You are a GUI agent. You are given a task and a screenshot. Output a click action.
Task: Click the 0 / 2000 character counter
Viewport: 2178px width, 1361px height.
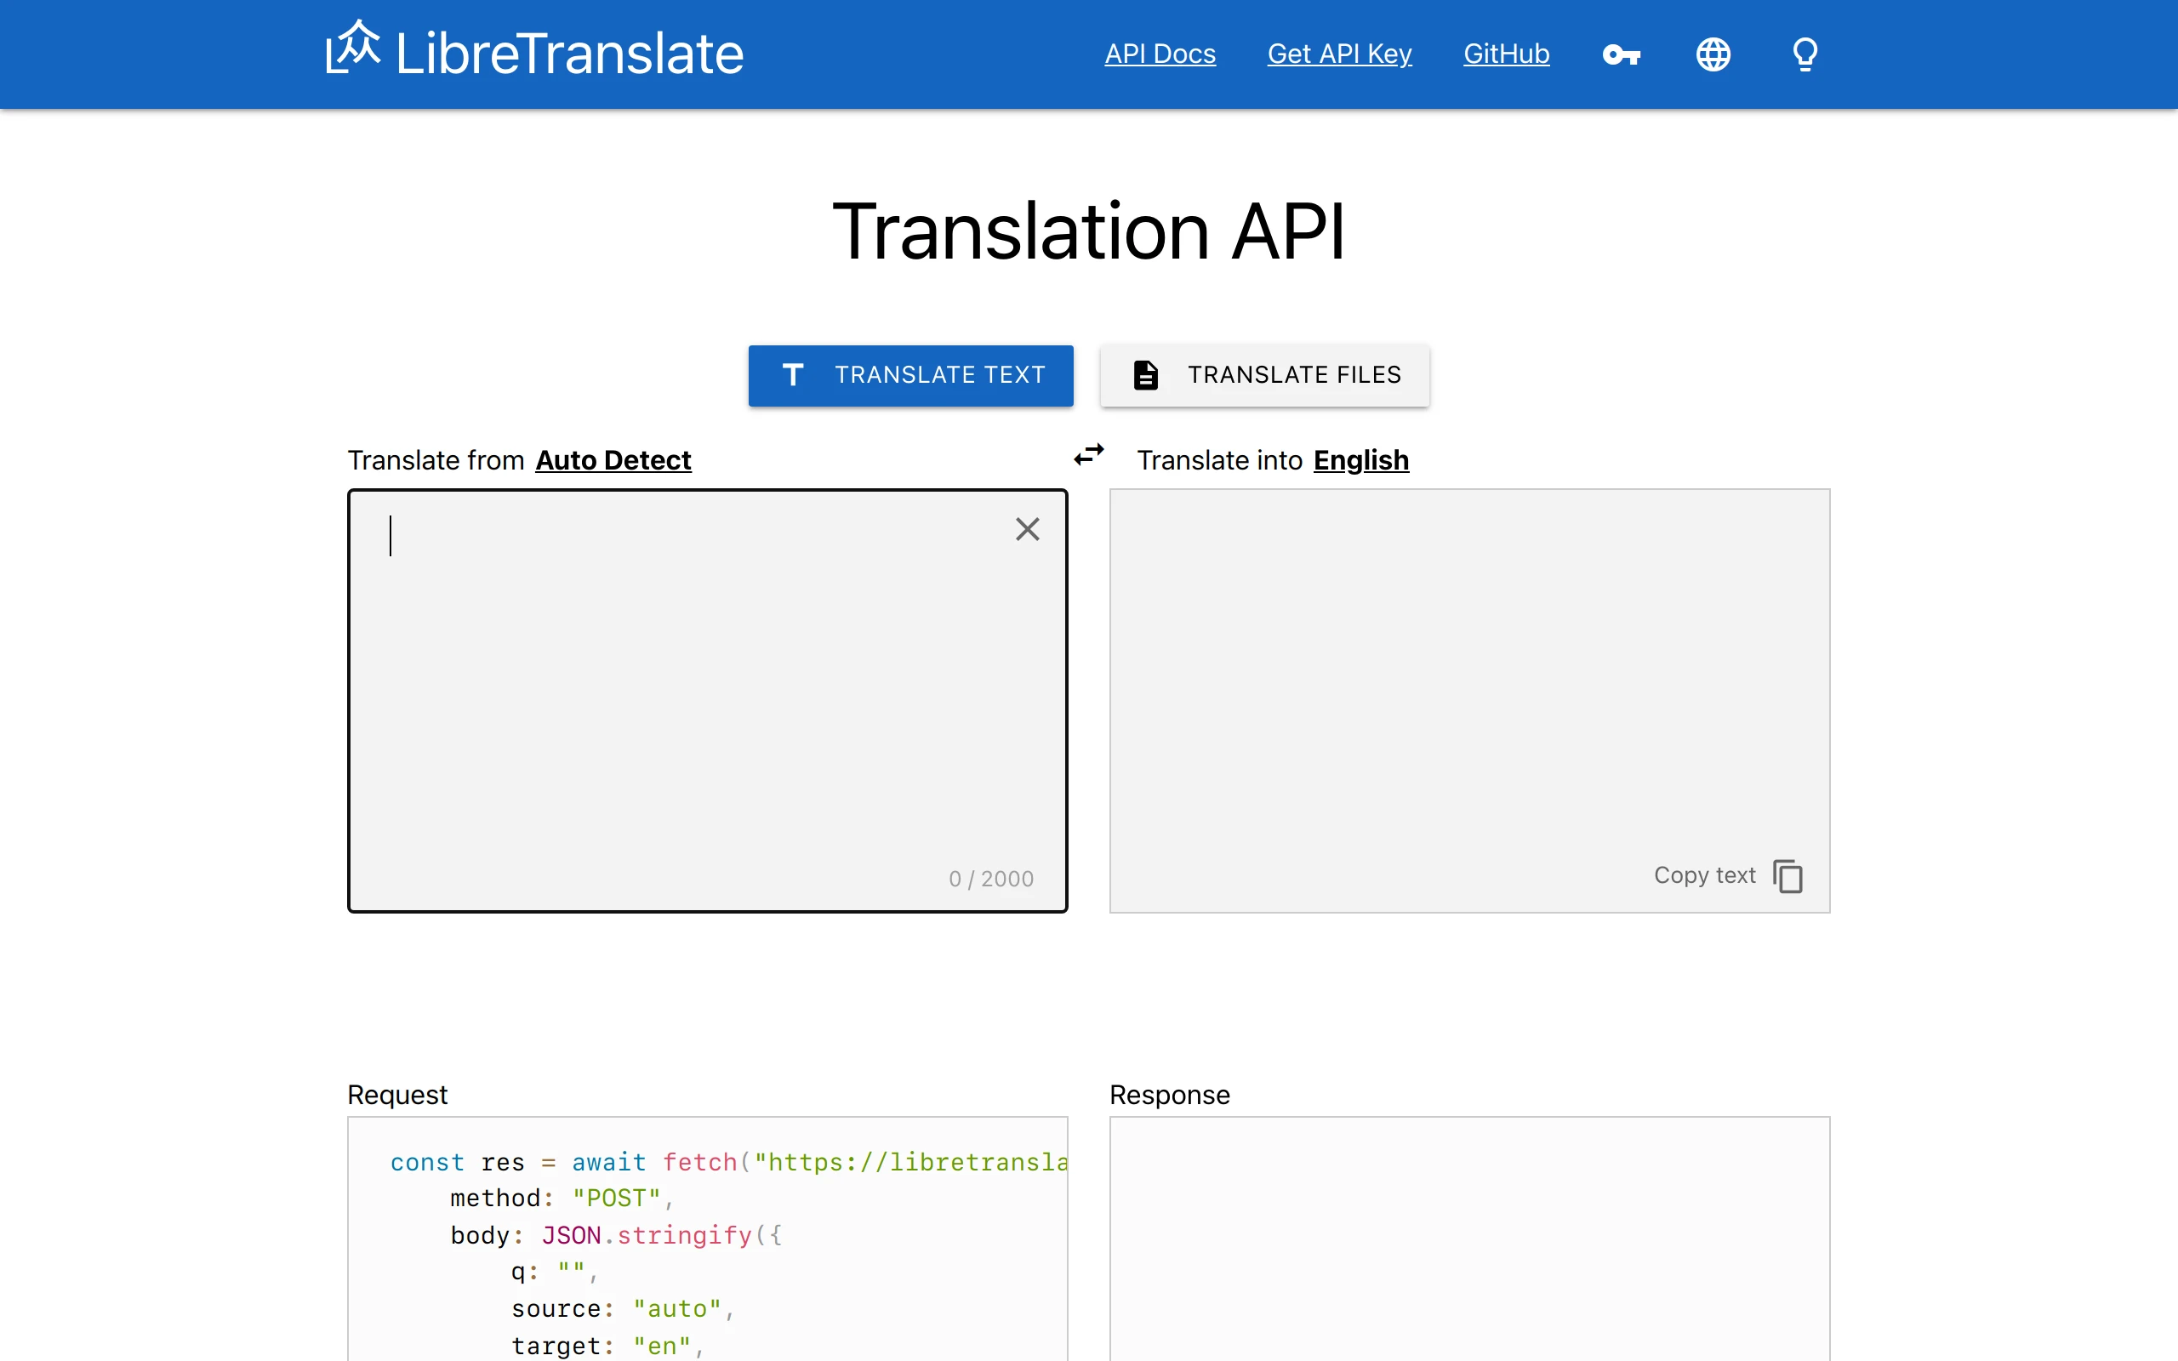click(x=990, y=879)
